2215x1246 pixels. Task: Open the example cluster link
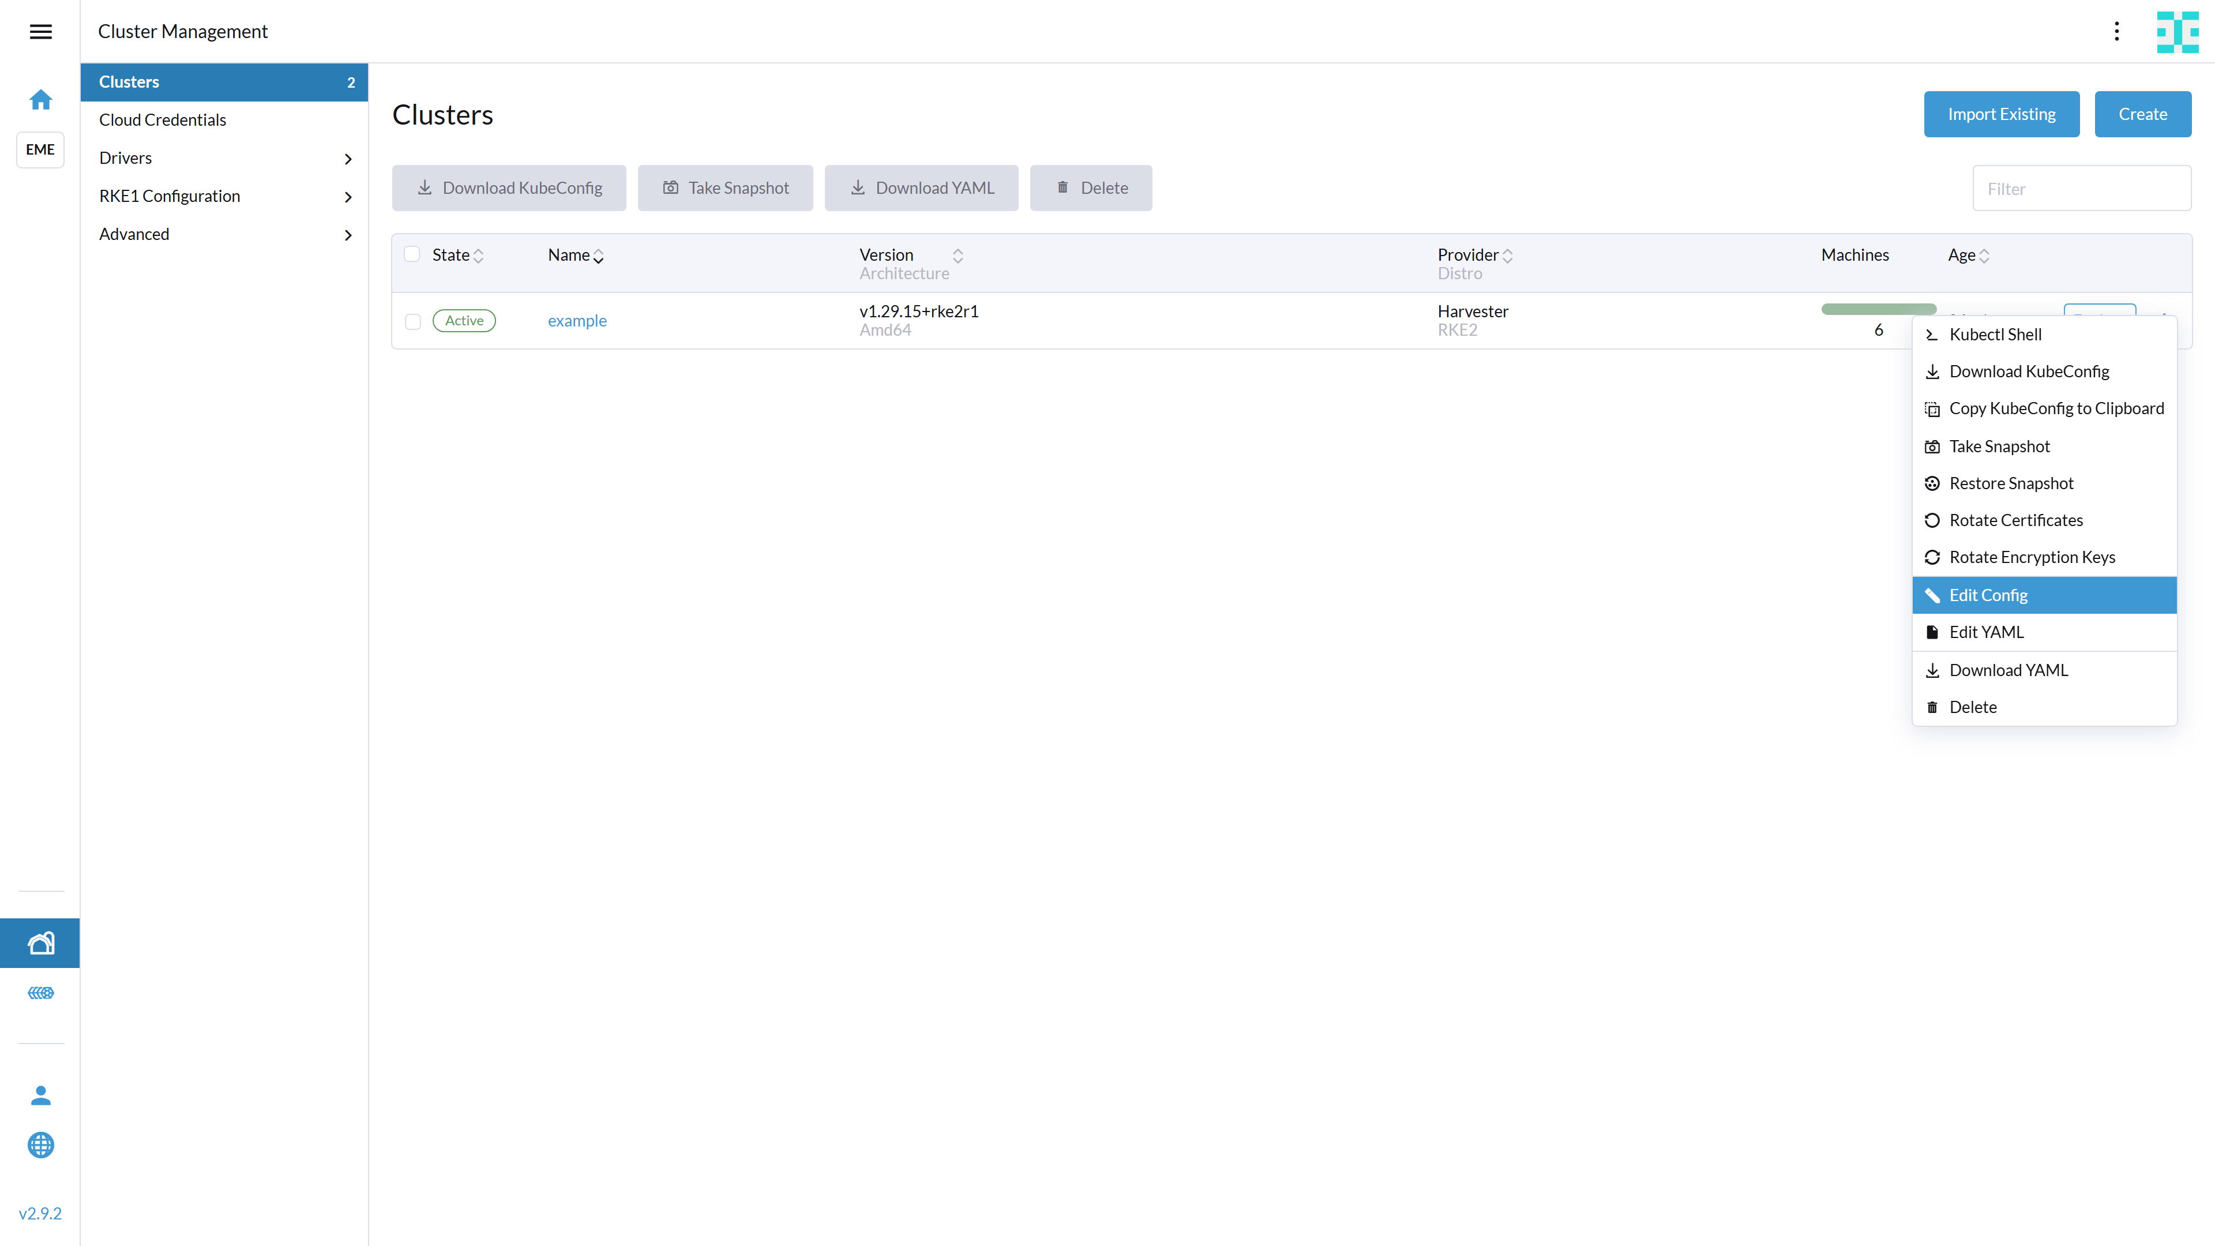tap(576, 320)
